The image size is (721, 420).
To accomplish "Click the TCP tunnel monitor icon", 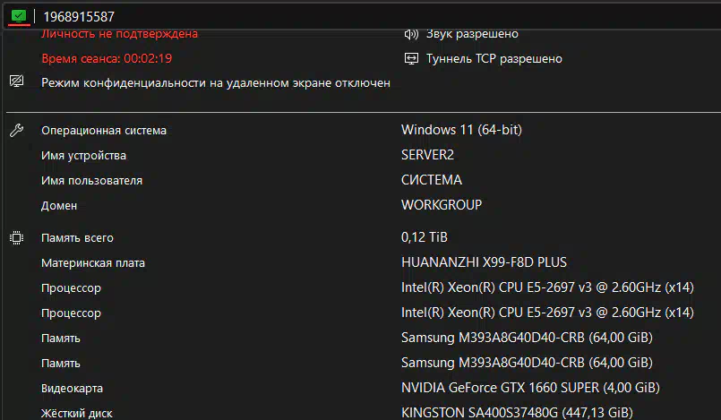I will (411, 59).
